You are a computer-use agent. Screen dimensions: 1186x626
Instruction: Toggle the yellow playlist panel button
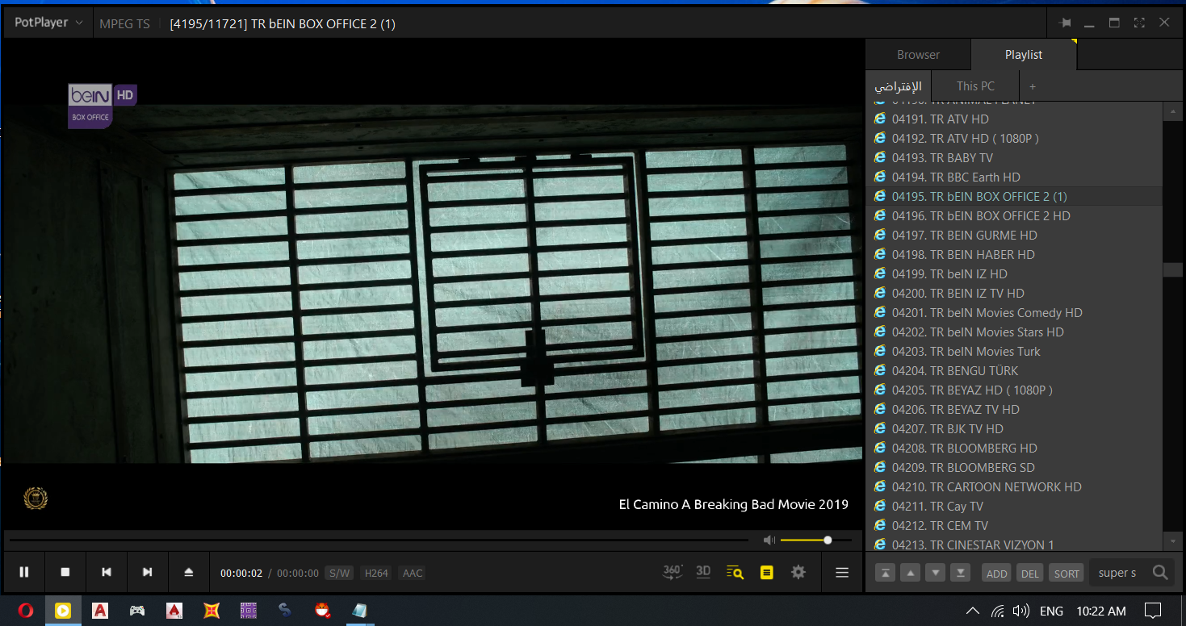pyautogui.click(x=767, y=572)
